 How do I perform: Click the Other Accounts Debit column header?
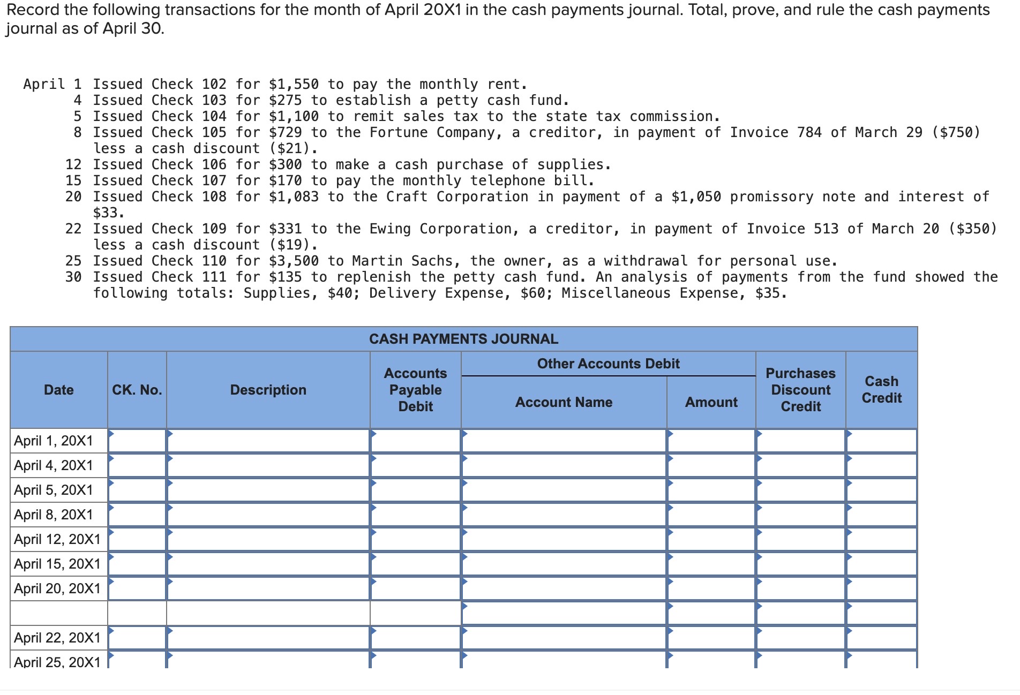(609, 364)
